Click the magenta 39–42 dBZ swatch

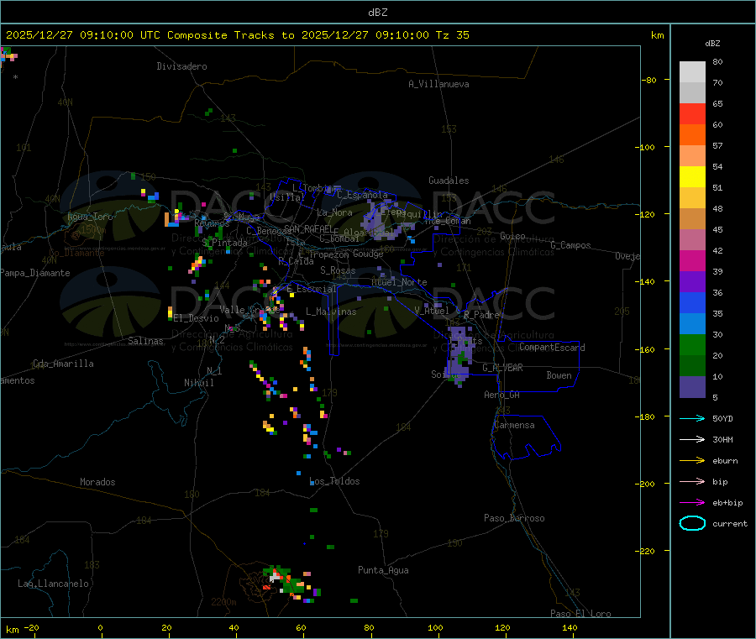coord(692,260)
